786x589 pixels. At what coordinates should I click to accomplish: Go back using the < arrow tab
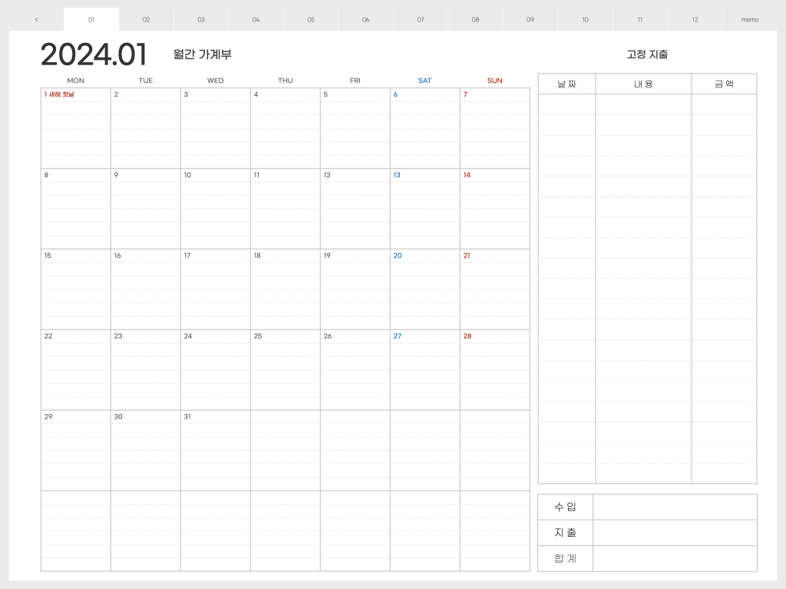36,19
